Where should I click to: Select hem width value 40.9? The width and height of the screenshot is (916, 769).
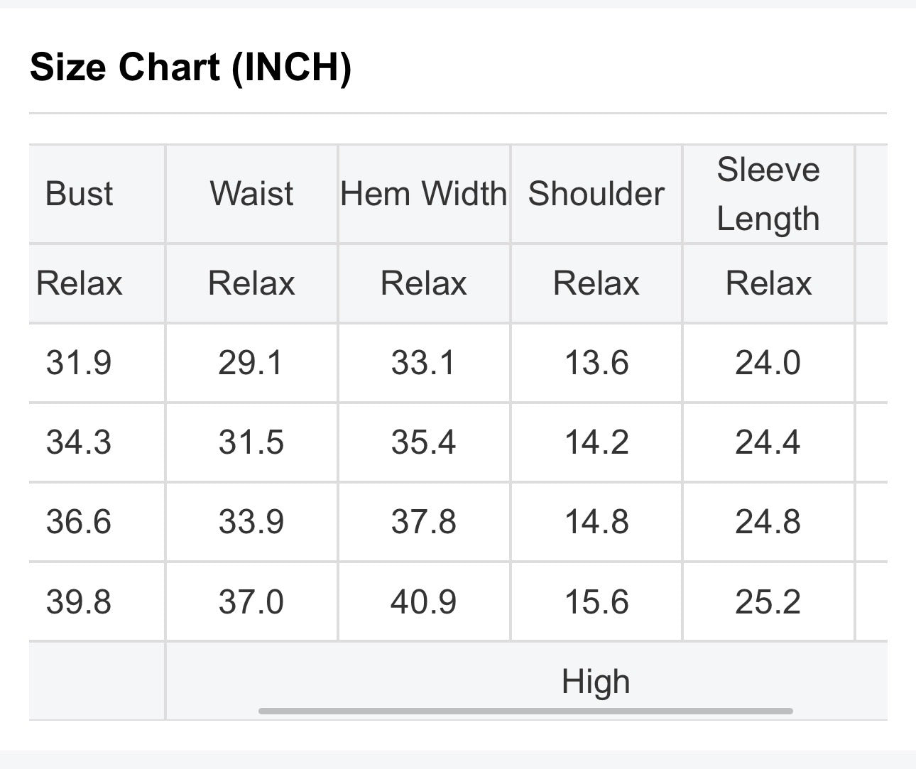[x=424, y=602]
